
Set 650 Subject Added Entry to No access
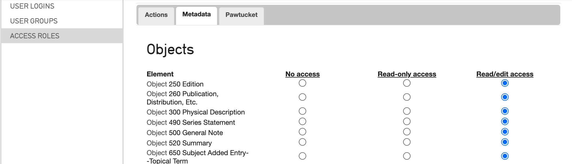[302, 156]
